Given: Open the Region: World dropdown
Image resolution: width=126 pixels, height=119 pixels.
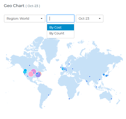Looking at the screenshot, I should point(24,18).
